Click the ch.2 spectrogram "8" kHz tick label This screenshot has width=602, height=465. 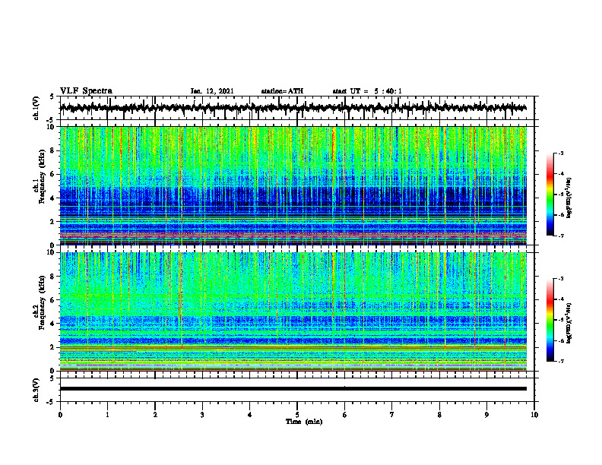[53, 277]
